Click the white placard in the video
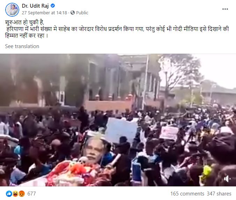 tap(121, 130)
